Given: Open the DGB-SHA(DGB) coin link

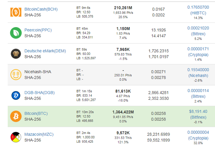Looking at the screenshot, I should (40, 93).
